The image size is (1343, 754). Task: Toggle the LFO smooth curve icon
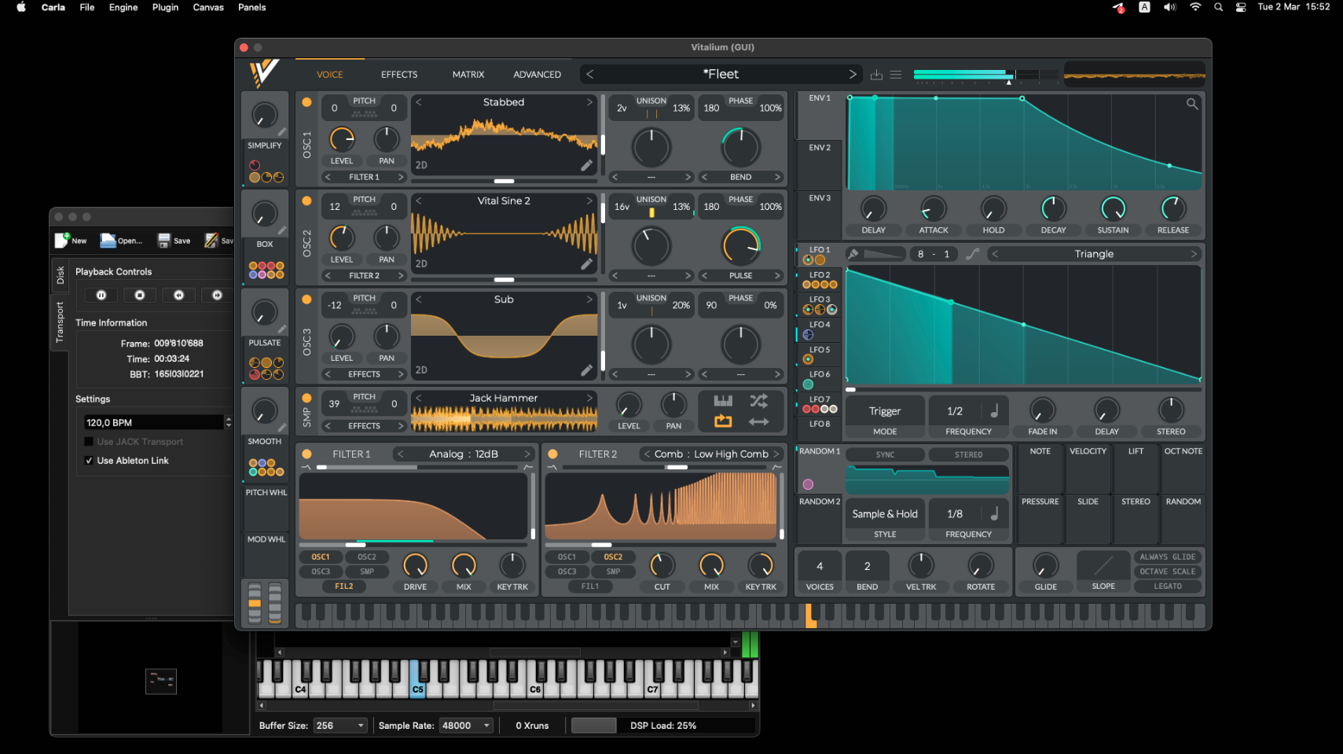point(972,254)
